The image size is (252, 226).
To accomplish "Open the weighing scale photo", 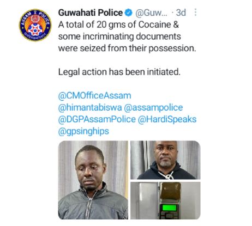I will pos(165,200).
